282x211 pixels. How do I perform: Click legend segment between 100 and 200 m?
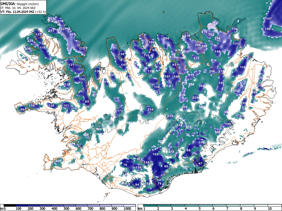(x=22, y=206)
